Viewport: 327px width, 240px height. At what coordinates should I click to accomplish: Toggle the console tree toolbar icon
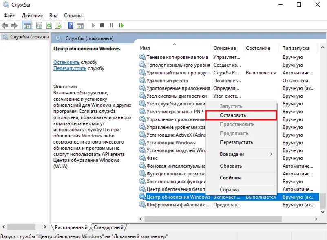[27, 25]
